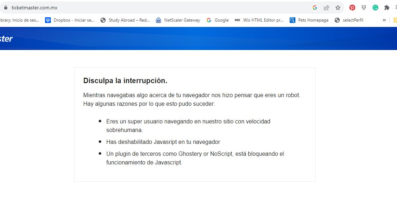Click the Ticketmaster logo in header
Screen dimensions: 397x204
[6, 38]
